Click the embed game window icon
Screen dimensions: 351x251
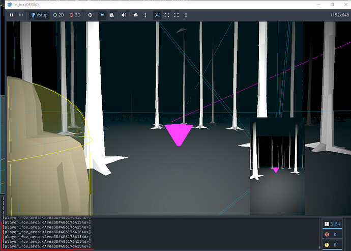point(157,15)
